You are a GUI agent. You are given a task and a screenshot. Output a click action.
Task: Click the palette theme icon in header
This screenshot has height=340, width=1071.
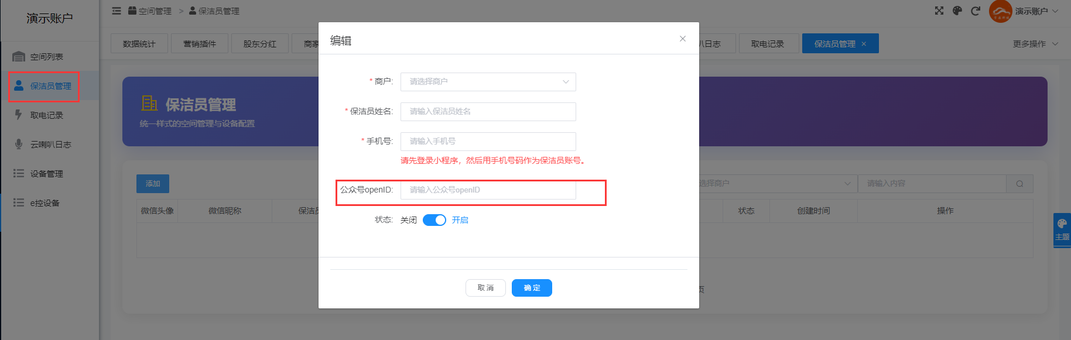[957, 11]
